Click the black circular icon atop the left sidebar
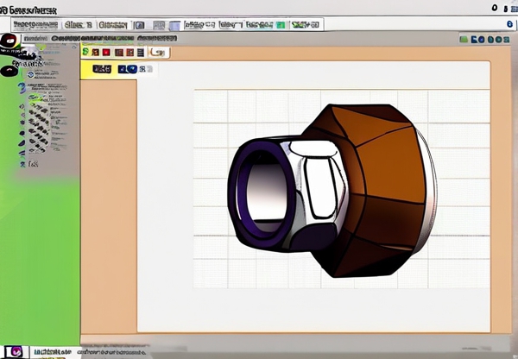Screen dimensions: 518x359 (9, 41)
